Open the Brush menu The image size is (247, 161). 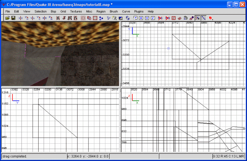pyautogui.click(x=114, y=12)
